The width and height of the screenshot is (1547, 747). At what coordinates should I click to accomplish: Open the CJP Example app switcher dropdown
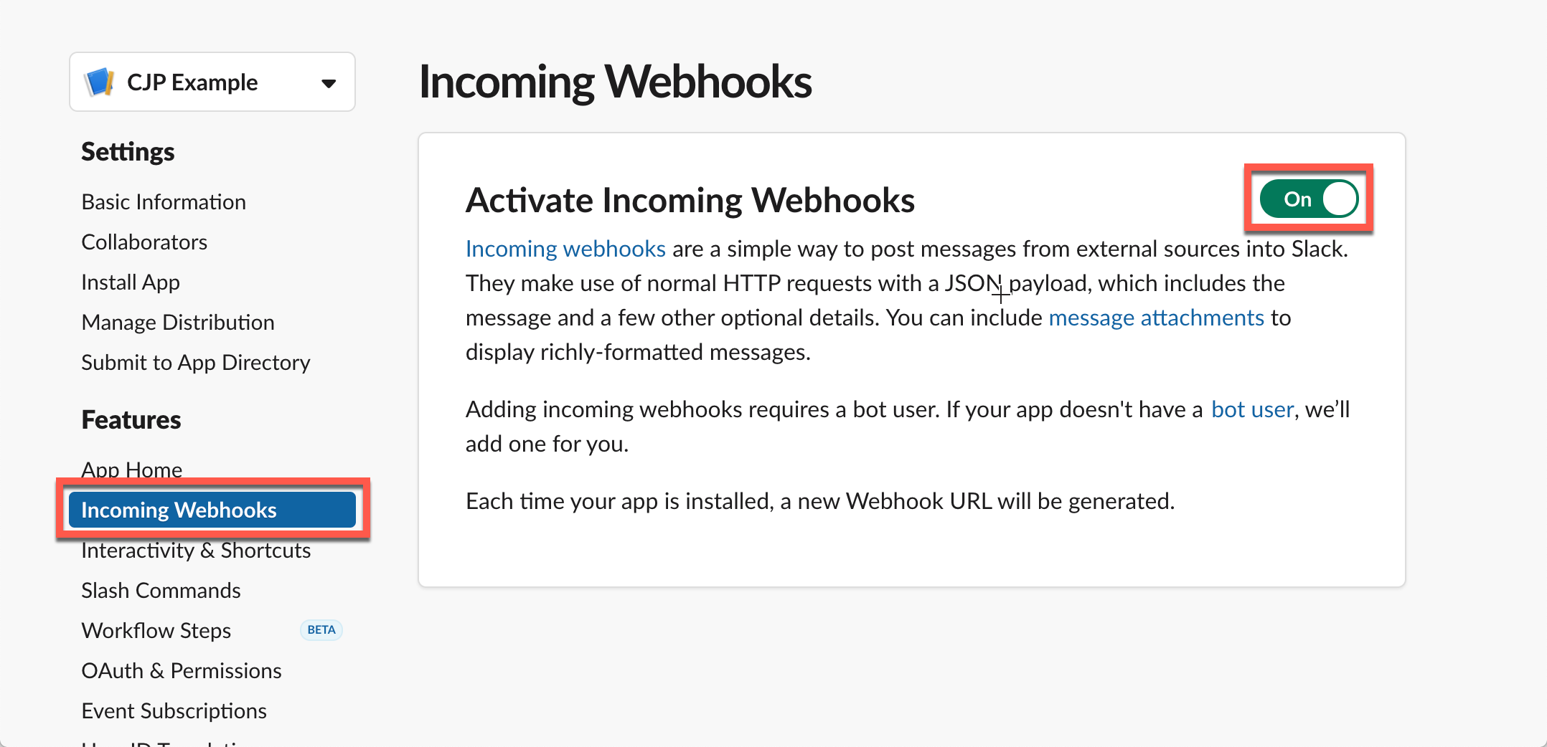329,82
